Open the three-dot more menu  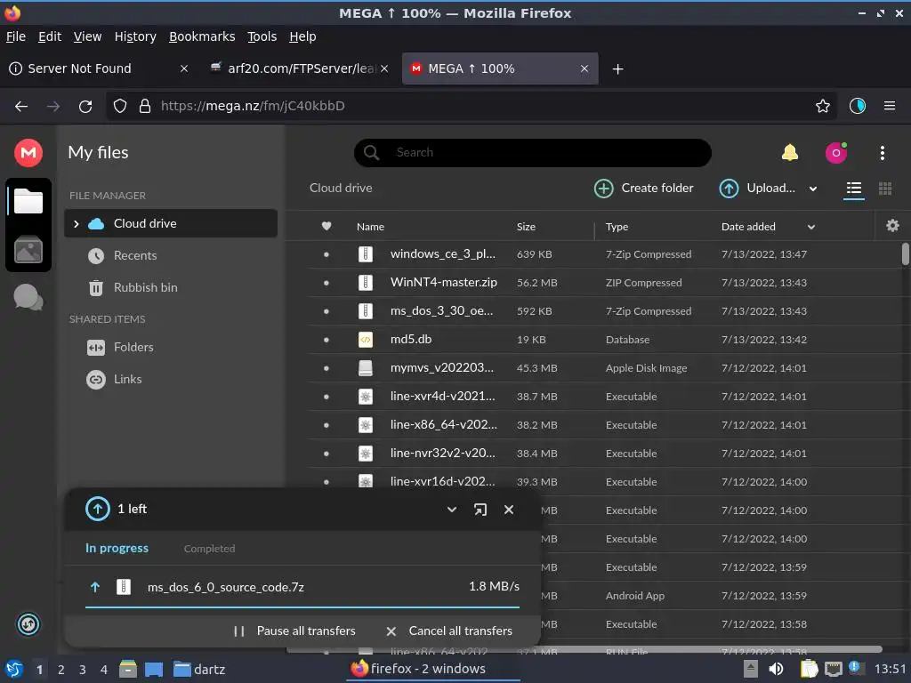pyautogui.click(x=882, y=153)
